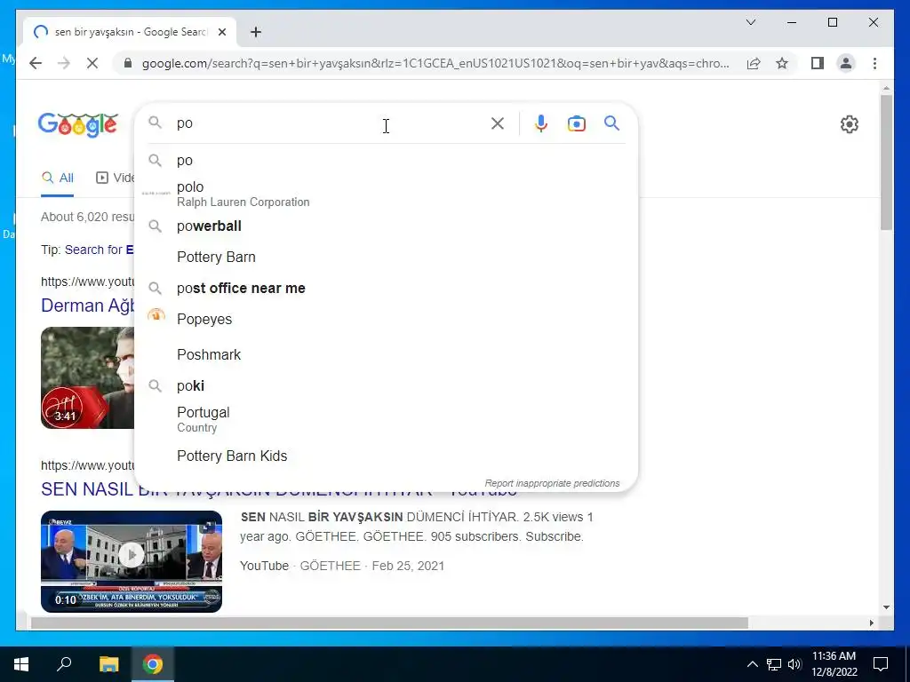The width and height of the screenshot is (910, 682).
Task: Clear the search box text
Action: tap(498, 123)
